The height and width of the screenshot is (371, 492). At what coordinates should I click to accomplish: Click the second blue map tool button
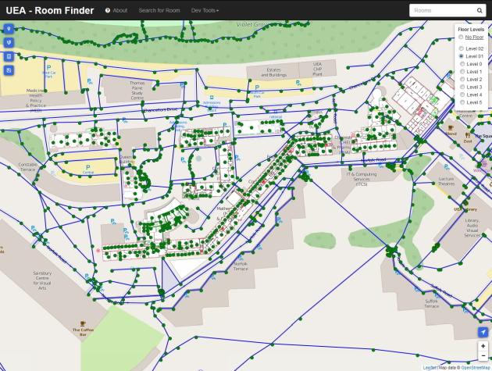[9, 42]
